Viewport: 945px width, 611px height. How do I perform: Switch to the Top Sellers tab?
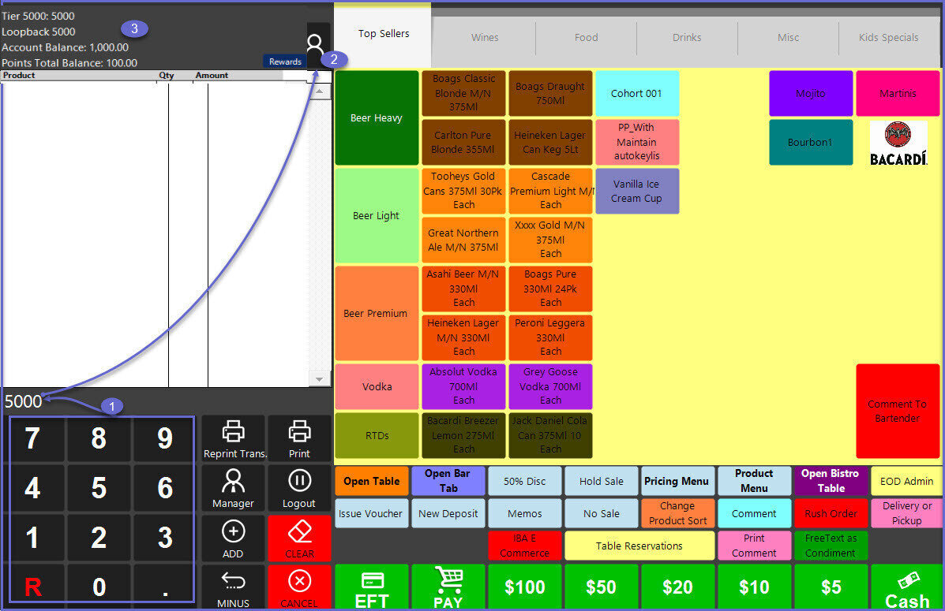click(x=384, y=35)
